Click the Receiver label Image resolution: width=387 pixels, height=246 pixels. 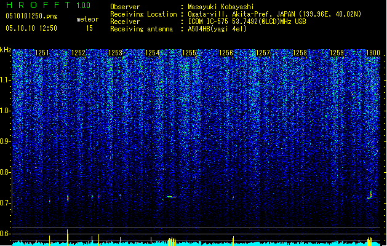point(125,22)
